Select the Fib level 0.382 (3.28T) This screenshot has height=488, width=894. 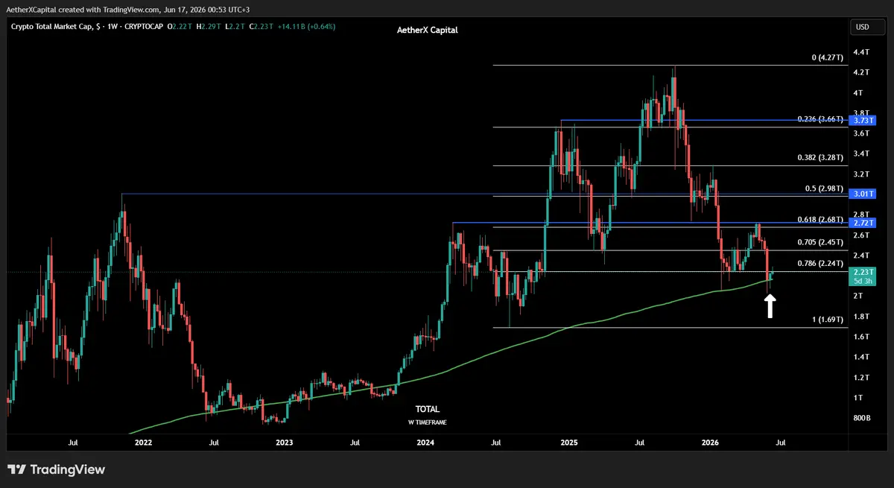coord(820,158)
